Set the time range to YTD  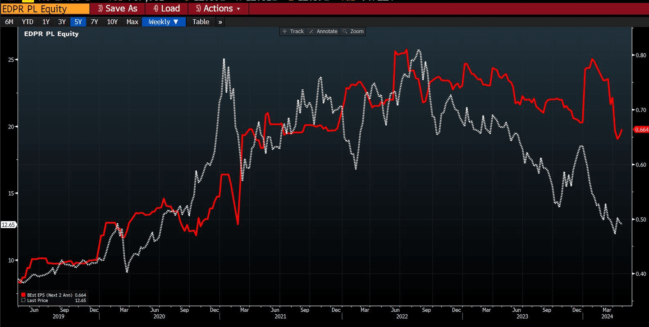27,22
